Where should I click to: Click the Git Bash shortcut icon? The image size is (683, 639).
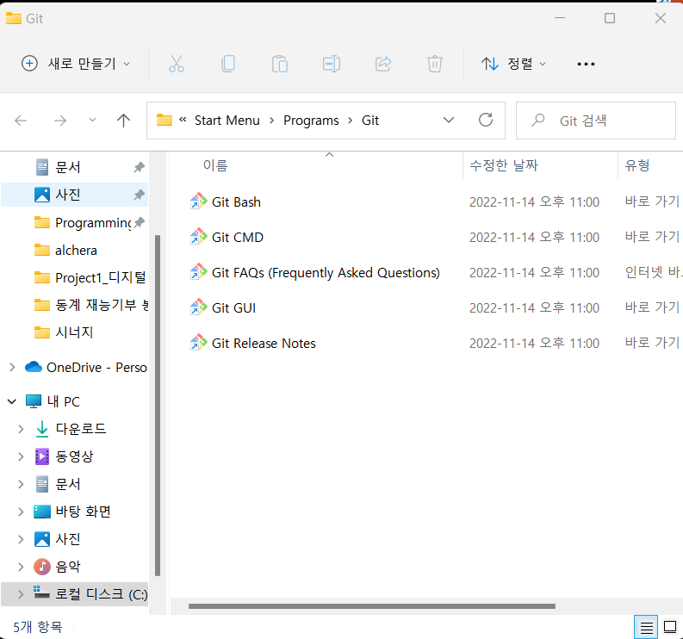pyautogui.click(x=199, y=202)
